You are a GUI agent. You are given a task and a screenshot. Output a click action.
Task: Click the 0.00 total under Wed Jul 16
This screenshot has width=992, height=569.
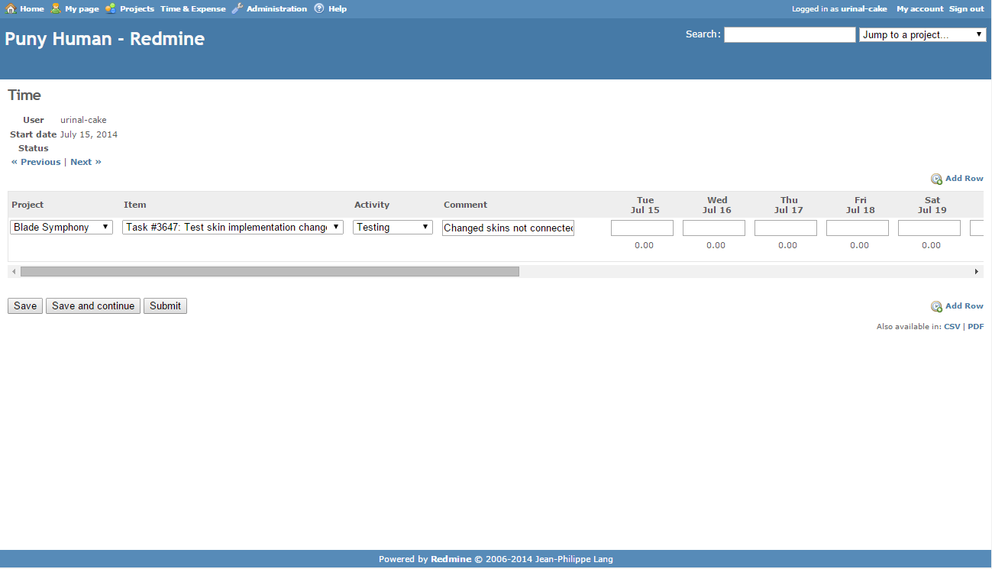click(x=716, y=245)
